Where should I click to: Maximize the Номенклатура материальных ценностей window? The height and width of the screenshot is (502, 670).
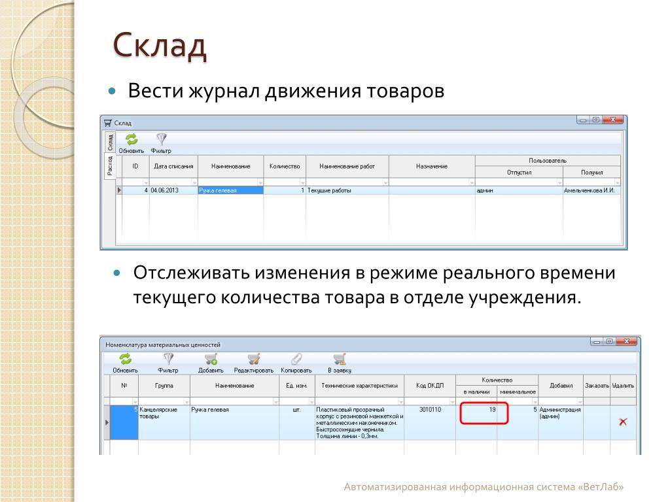coord(610,341)
